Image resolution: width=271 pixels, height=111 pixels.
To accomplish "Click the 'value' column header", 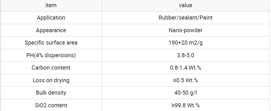I will [186, 5].
